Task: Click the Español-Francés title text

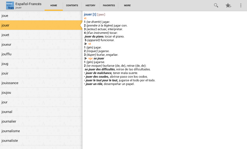Action: pos(28,4)
